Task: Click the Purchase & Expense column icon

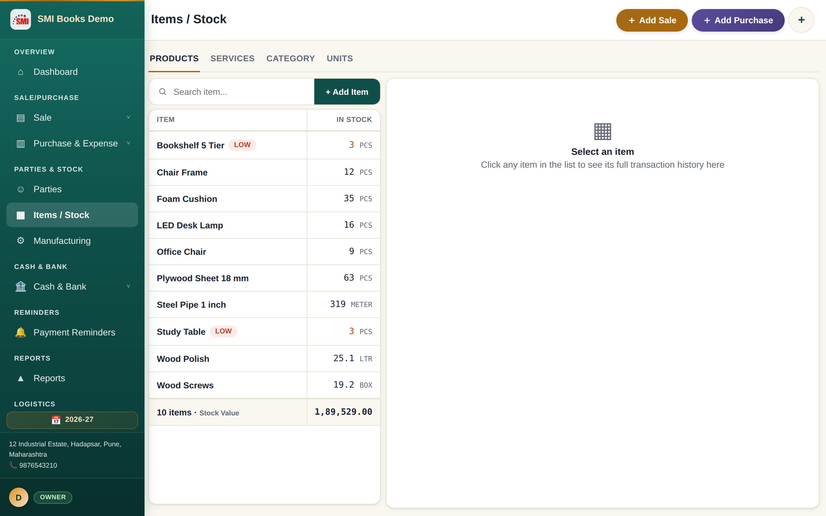Action: [x=20, y=144]
